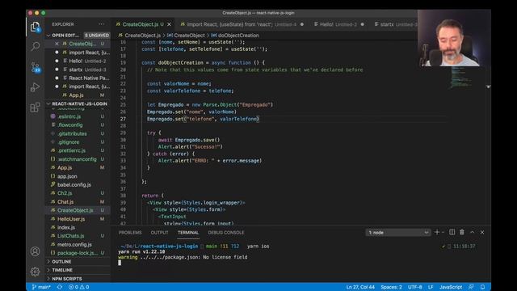Open the import React Untitled-4 editor tab

242,24
